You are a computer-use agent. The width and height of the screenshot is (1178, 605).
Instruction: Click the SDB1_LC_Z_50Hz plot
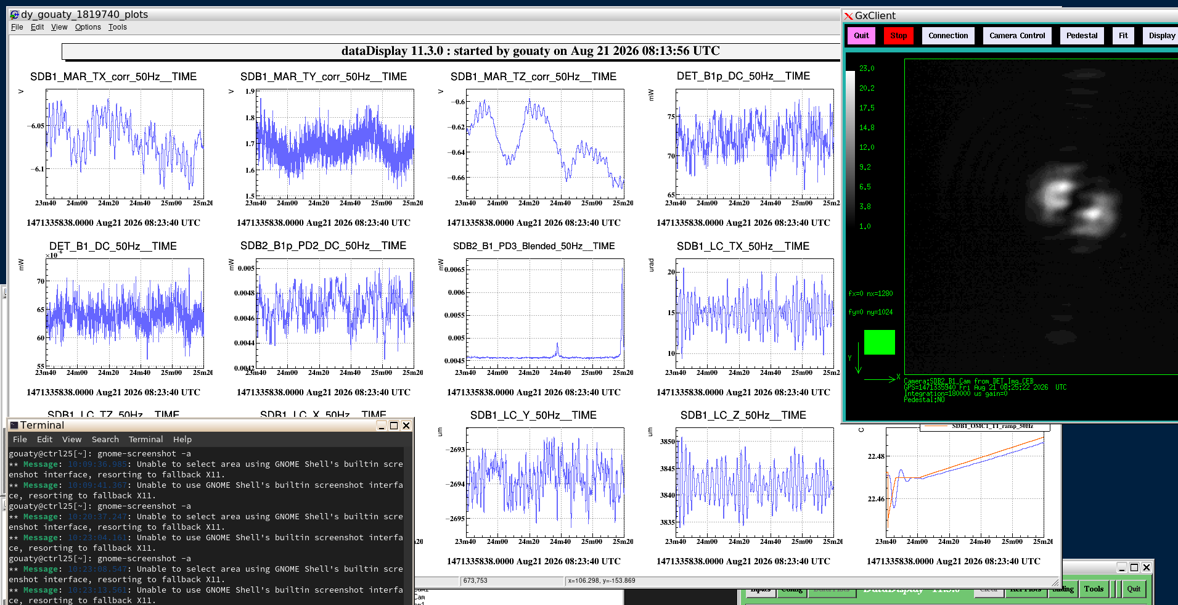(755, 482)
